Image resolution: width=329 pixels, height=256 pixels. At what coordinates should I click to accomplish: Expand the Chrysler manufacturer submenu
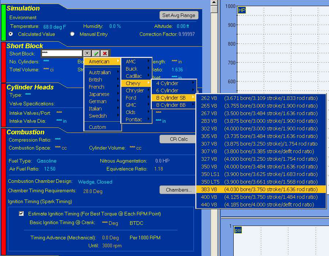pyautogui.click(x=136, y=91)
